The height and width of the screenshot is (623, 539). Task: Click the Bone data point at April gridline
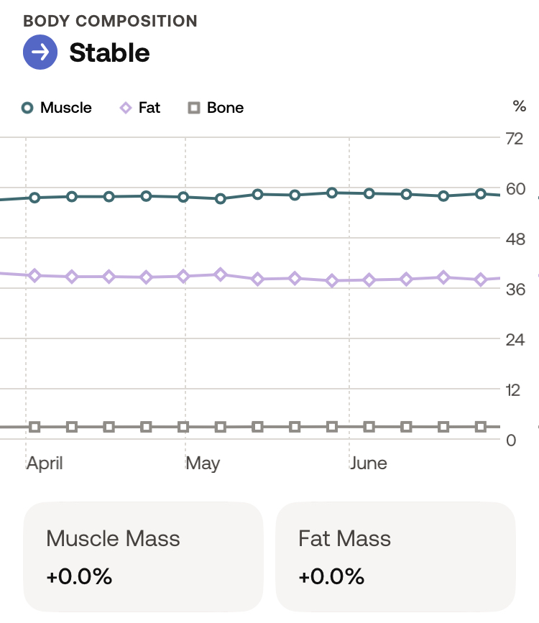pyautogui.click(x=34, y=427)
